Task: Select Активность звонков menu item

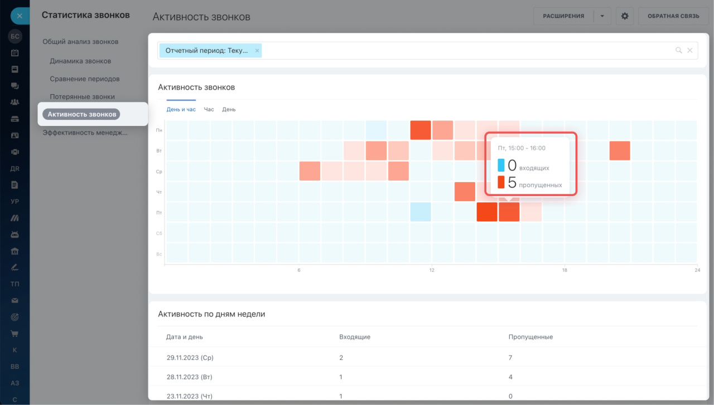Action: 81,114
